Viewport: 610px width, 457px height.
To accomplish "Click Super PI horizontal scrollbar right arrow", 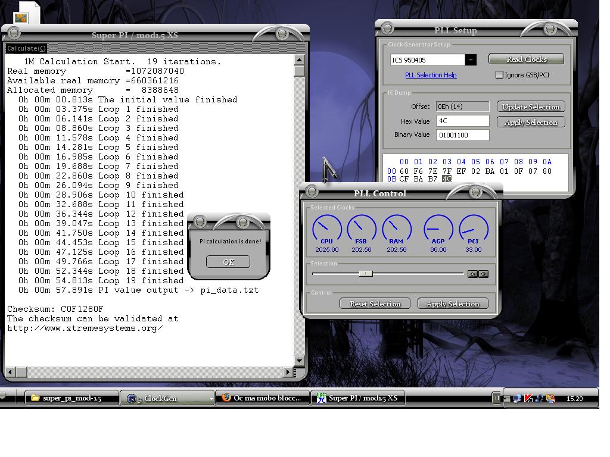I will (288, 372).
